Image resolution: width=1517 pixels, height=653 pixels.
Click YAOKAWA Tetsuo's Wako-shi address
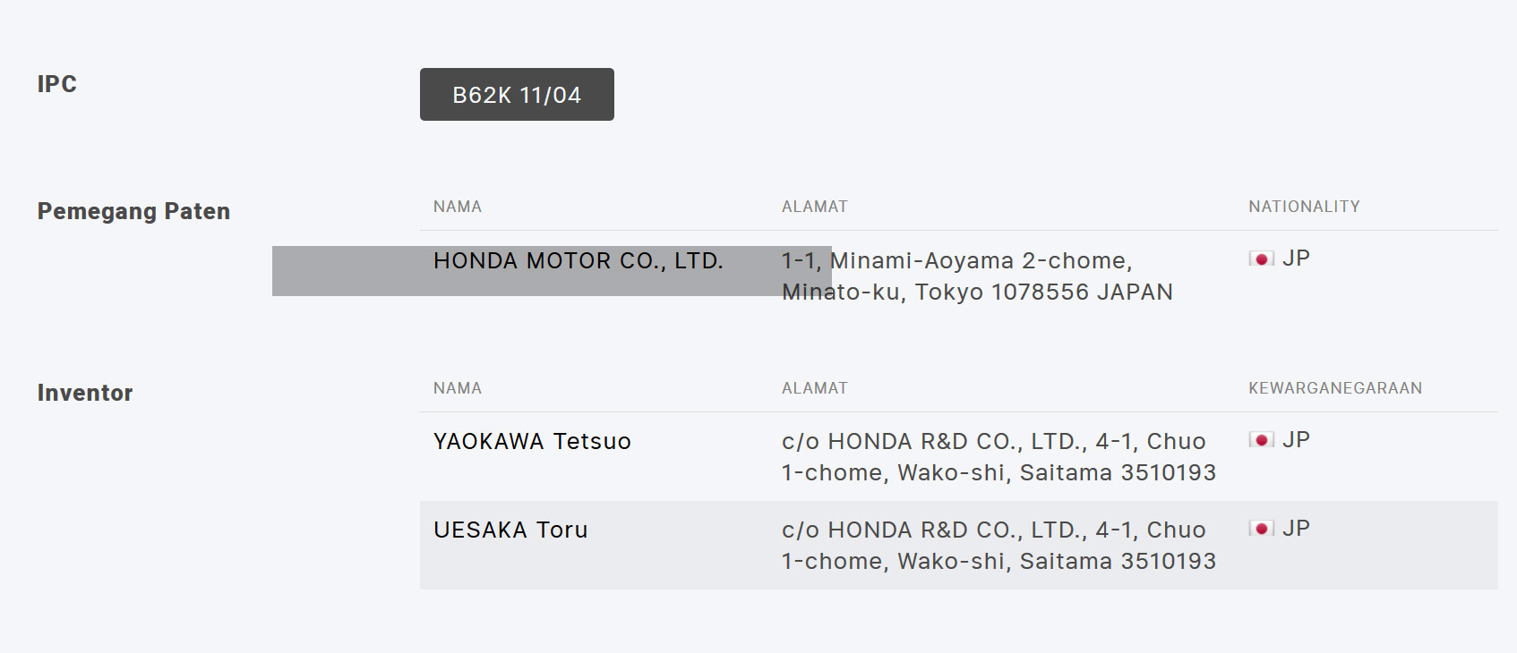coord(998,457)
